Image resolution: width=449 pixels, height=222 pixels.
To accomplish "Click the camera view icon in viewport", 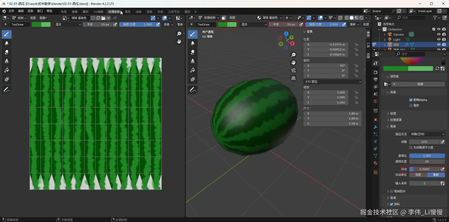I will click(293, 70).
